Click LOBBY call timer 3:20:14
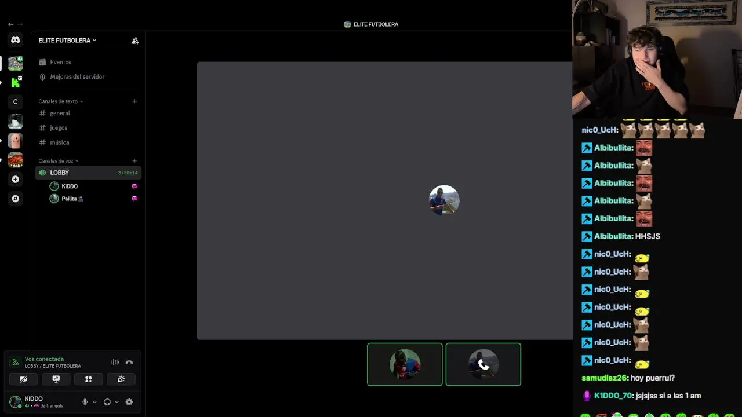Viewport: 742px width, 417px height. click(x=128, y=173)
